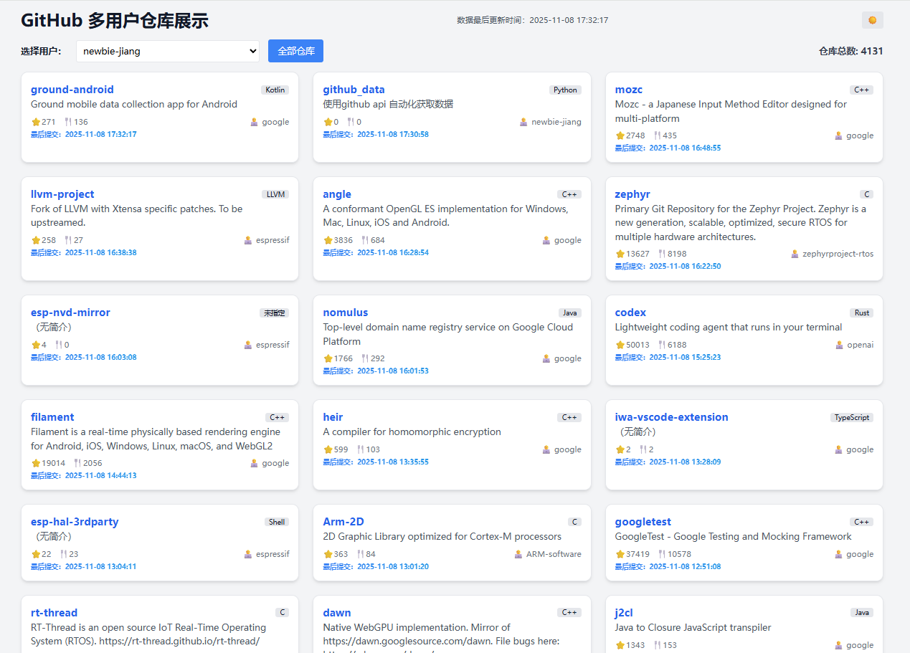Open the nomulus repository link

(346, 313)
